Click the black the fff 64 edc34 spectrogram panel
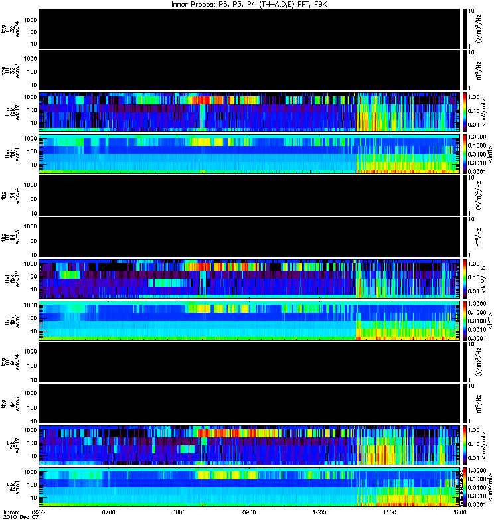This screenshot has width=498, height=531. click(250, 362)
